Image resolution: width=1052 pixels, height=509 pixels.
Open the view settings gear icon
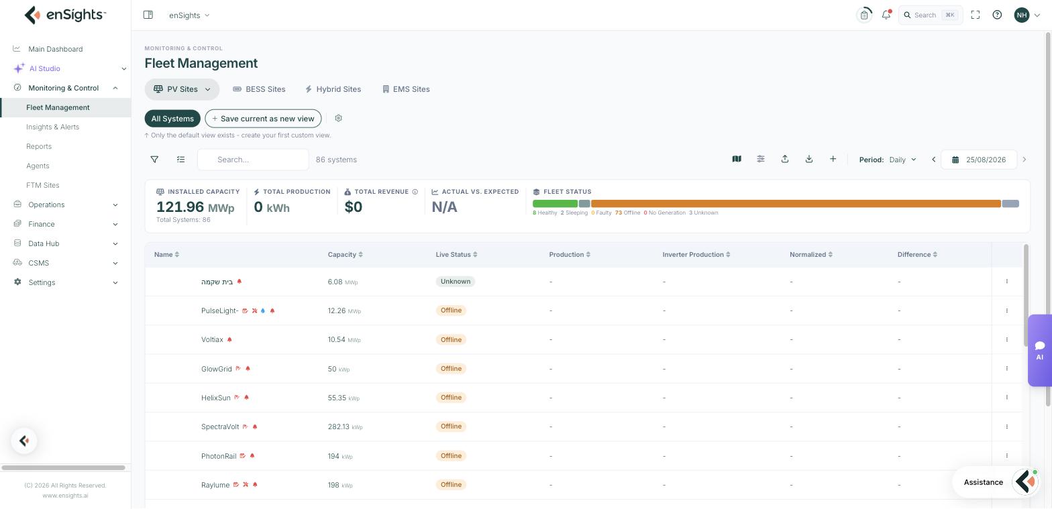338,118
